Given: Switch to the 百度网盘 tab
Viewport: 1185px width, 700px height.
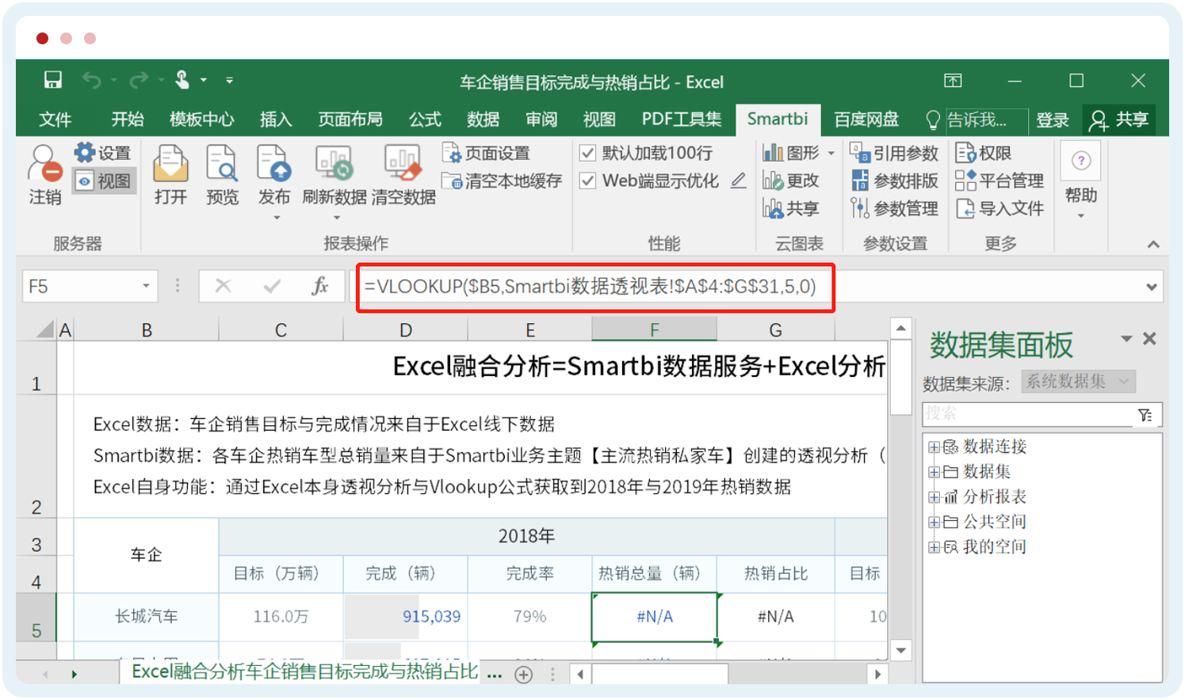Looking at the screenshot, I should pyautogui.click(x=866, y=120).
